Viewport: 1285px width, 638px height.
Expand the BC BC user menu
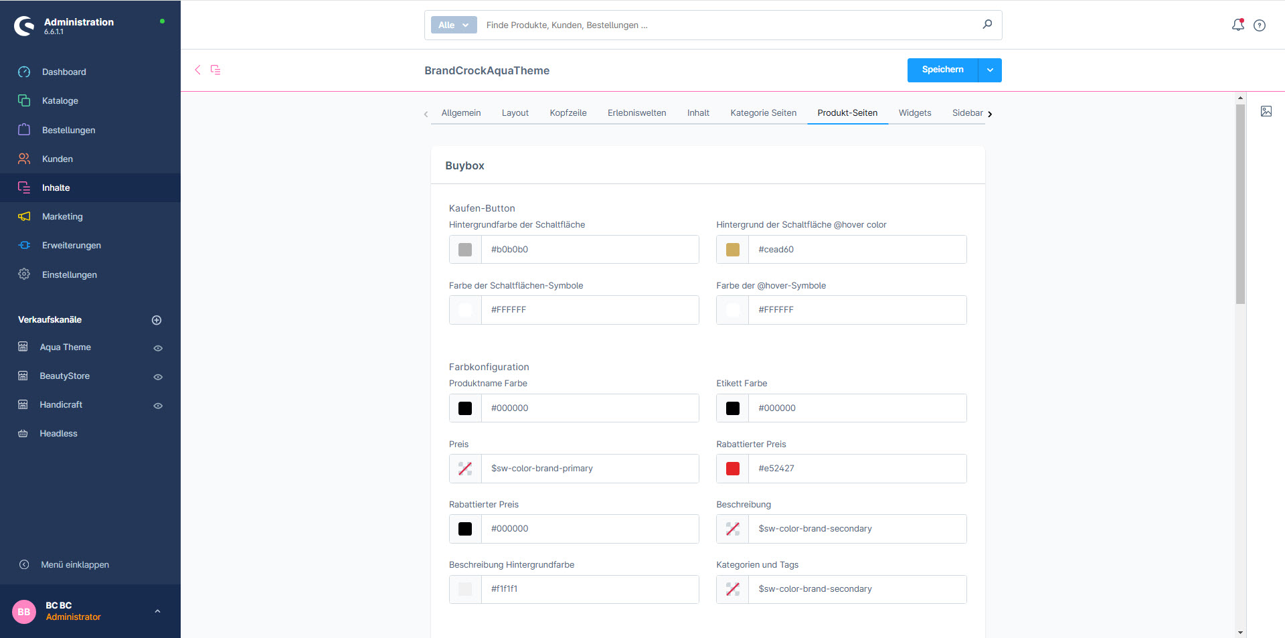[157, 611]
